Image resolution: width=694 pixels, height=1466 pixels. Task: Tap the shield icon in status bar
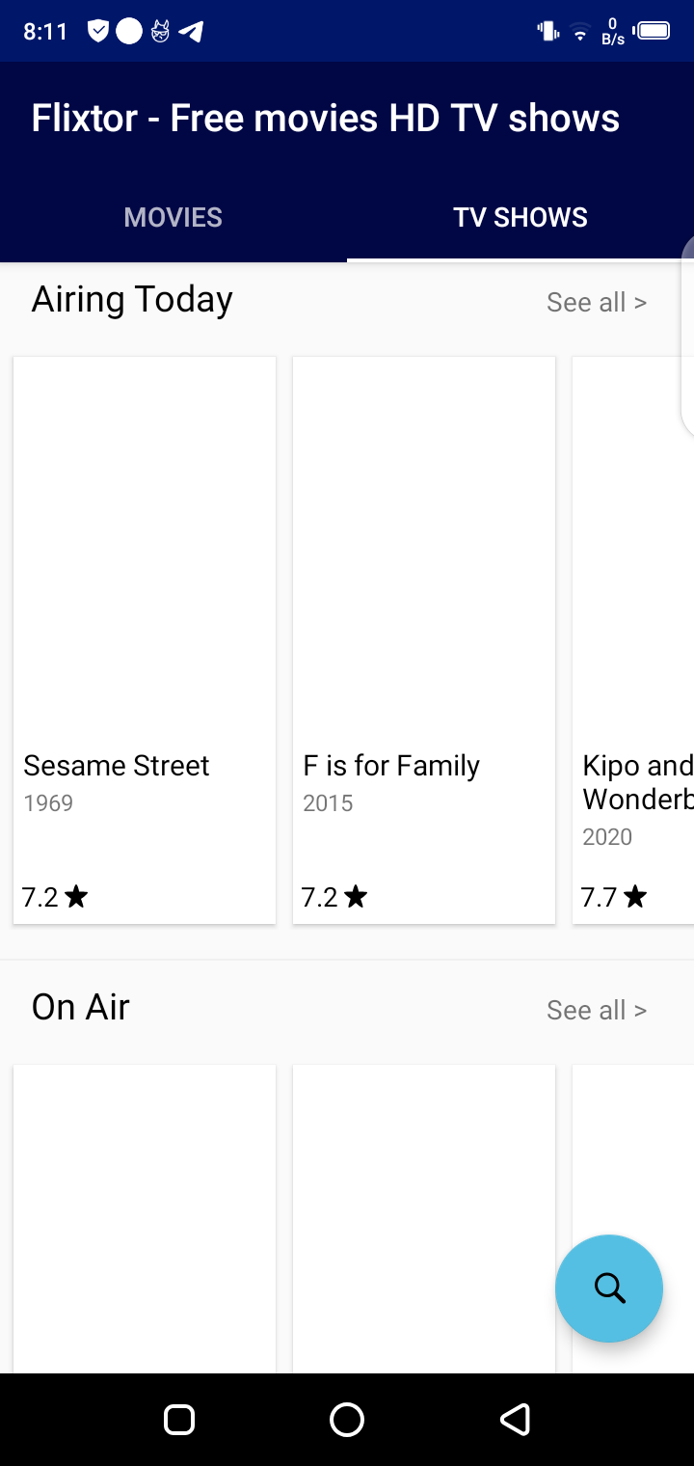pyautogui.click(x=97, y=32)
